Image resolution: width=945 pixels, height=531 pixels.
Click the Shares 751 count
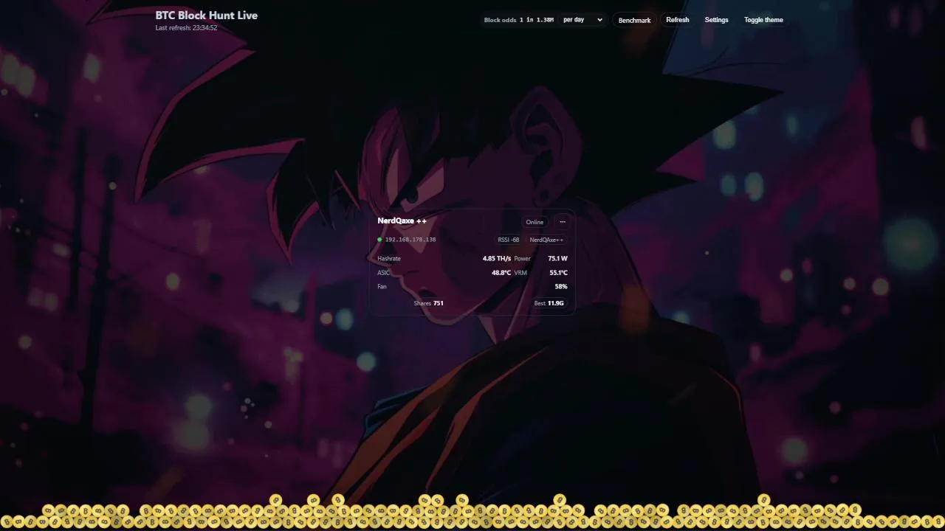[x=429, y=303]
